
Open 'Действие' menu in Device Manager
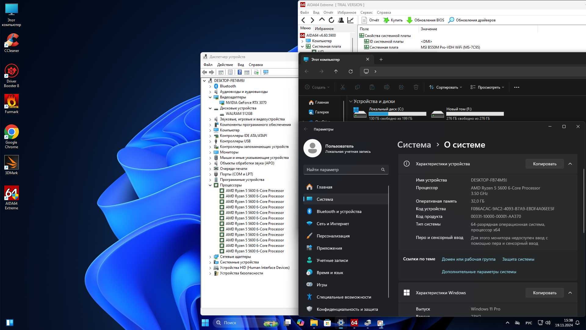pos(225,65)
